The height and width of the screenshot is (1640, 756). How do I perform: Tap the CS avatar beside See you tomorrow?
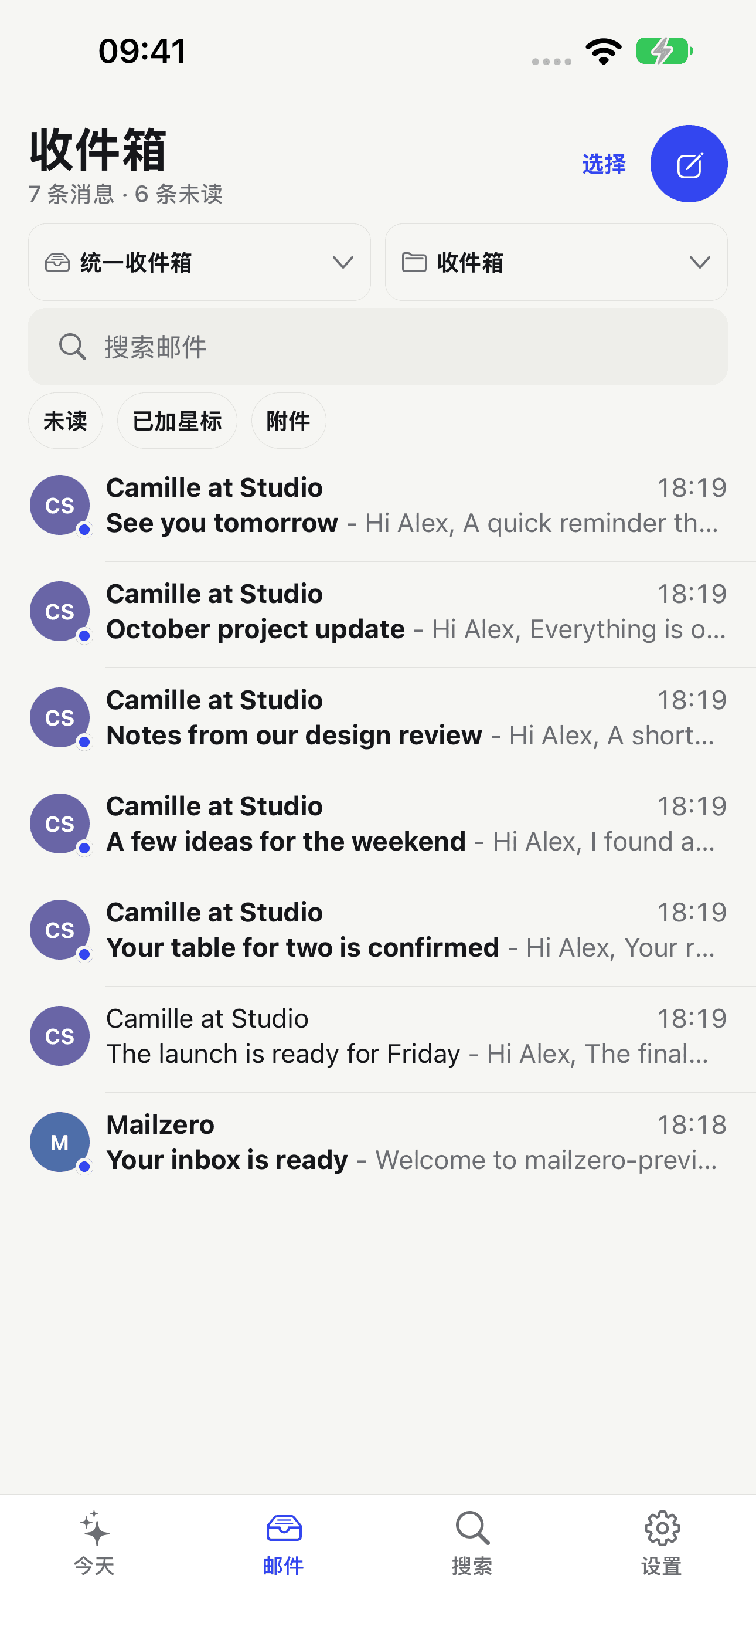point(60,506)
